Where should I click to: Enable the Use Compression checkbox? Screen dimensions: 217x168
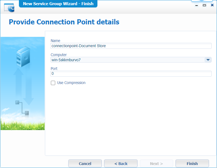point(53,83)
